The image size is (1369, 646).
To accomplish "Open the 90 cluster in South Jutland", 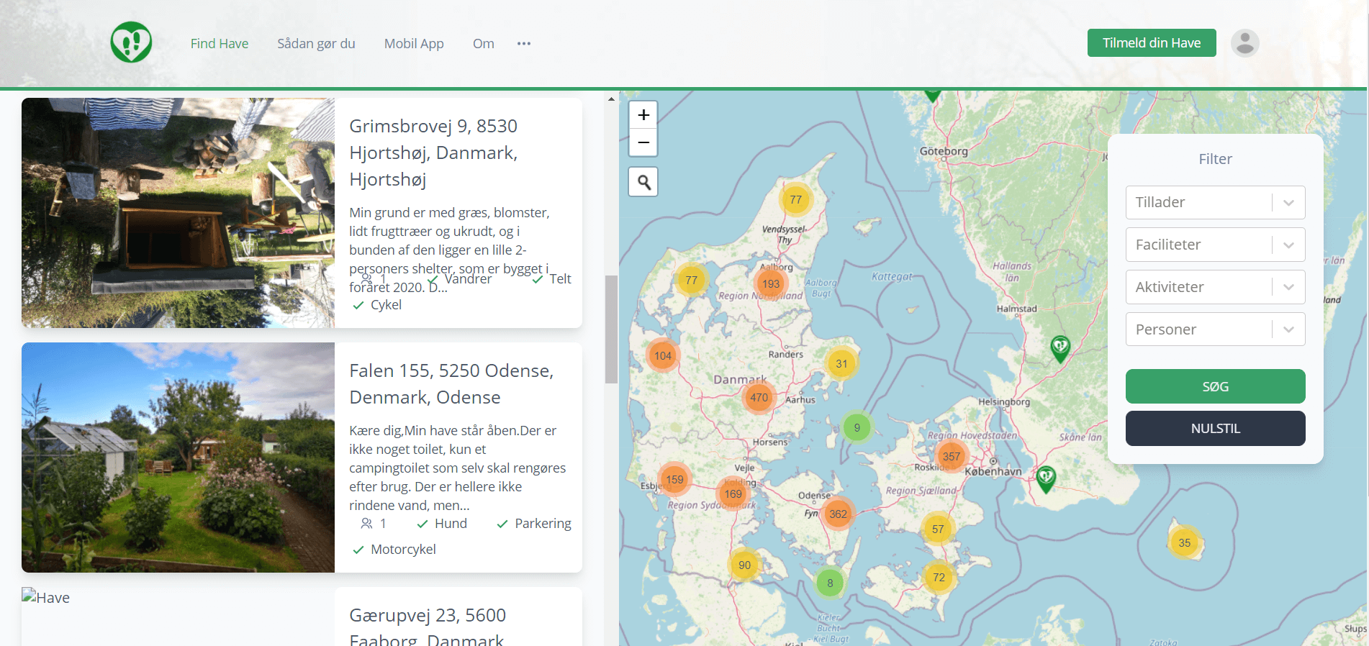I will click(744, 565).
